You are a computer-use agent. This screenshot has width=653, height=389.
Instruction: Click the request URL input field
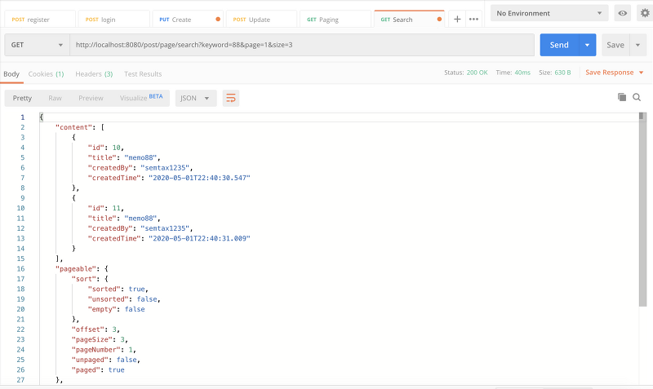coord(302,45)
